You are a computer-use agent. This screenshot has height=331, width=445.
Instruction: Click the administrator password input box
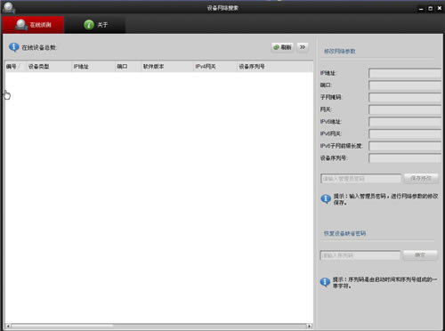pyautogui.click(x=360, y=179)
